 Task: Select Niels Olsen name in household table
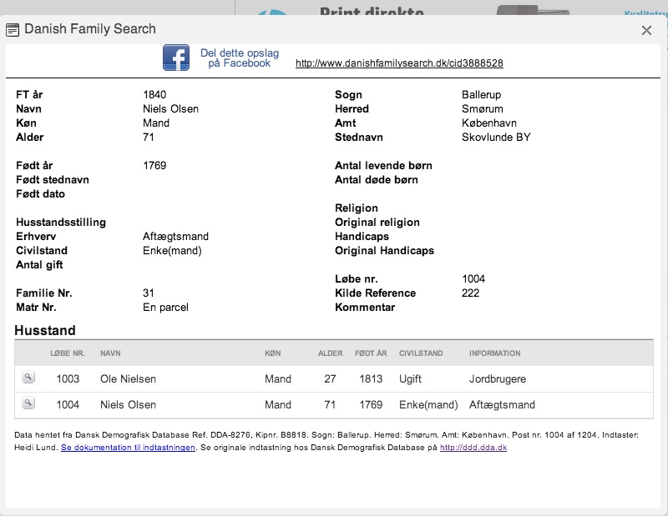point(128,405)
